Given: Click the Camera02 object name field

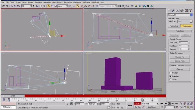Looking at the screenshot, I should click(x=179, y=15).
